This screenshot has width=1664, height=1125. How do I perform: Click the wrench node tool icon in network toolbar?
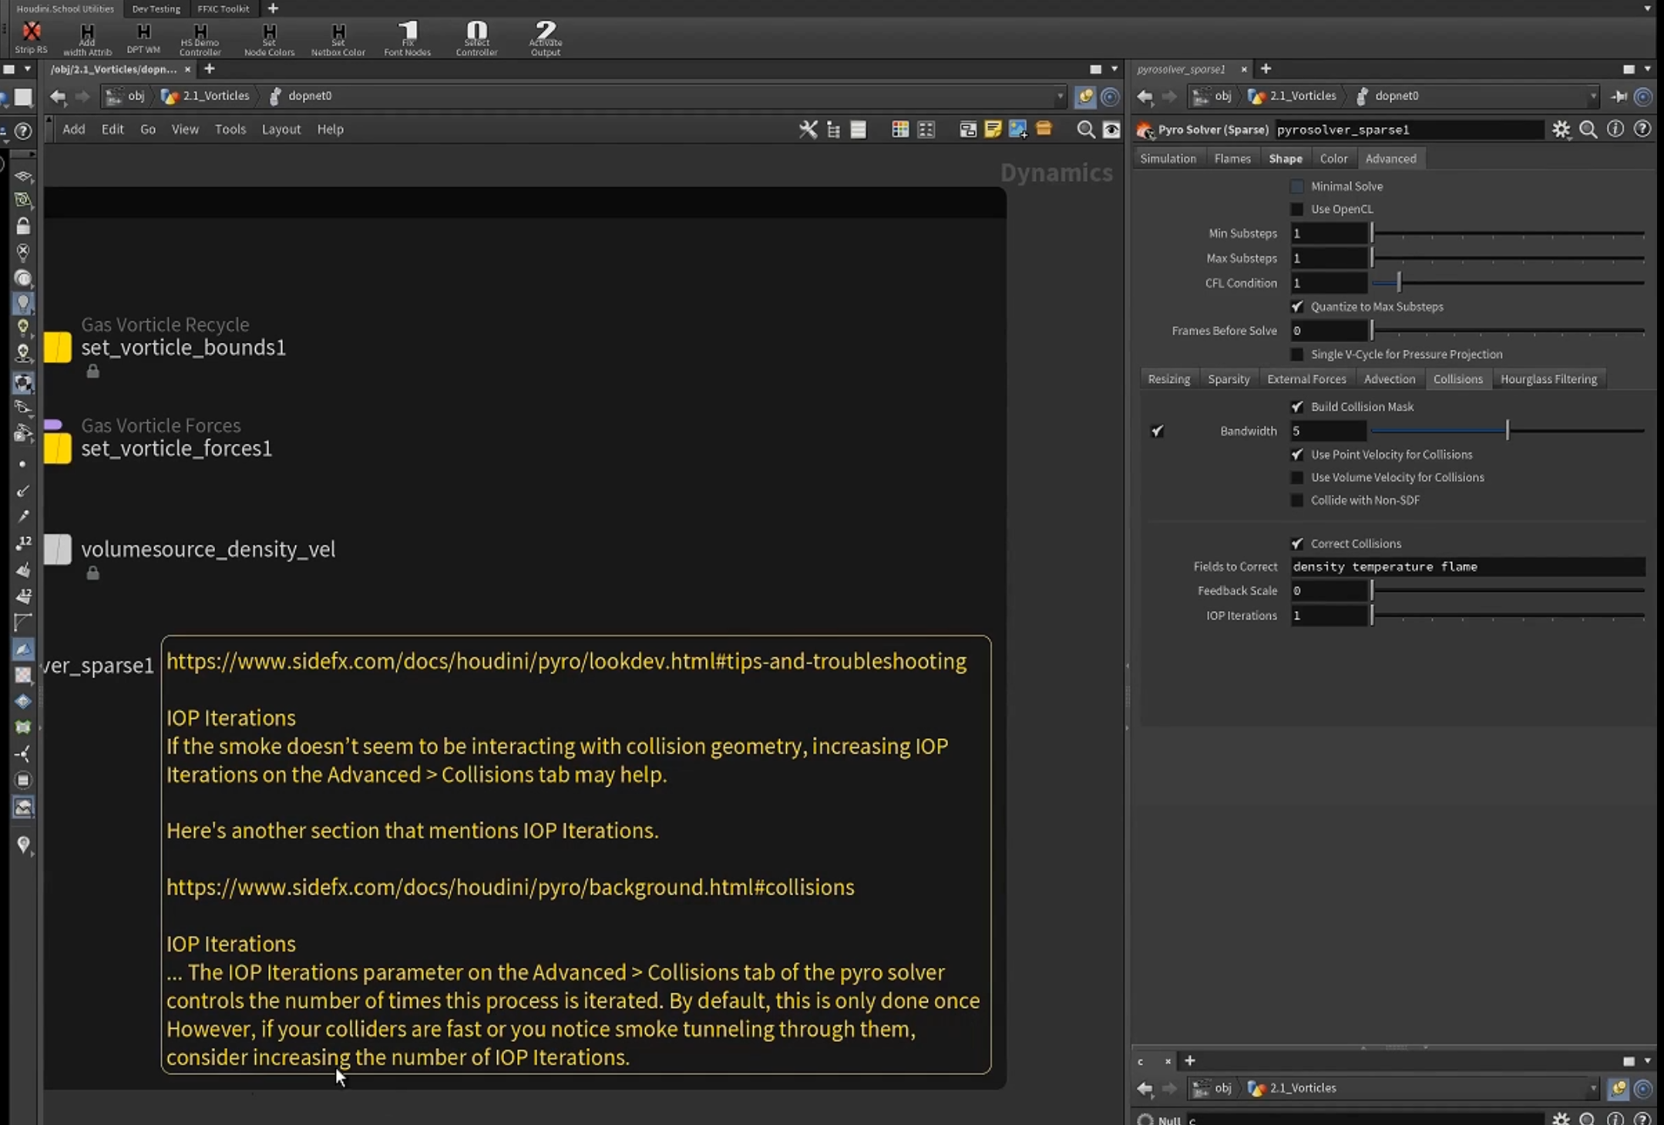tap(808, 129)
